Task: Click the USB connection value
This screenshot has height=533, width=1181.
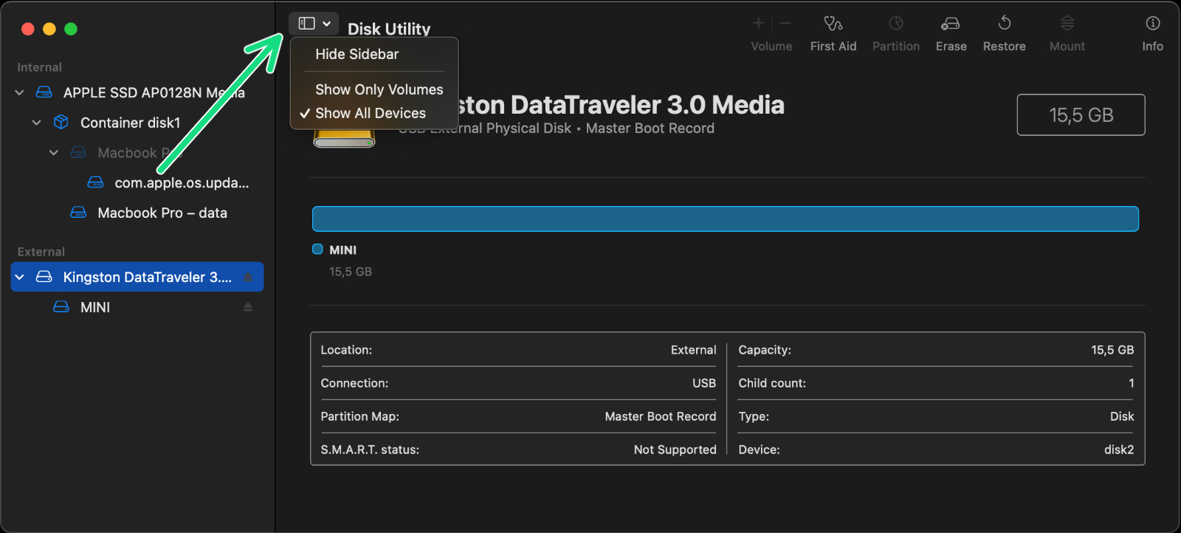Action: (704, 383)
